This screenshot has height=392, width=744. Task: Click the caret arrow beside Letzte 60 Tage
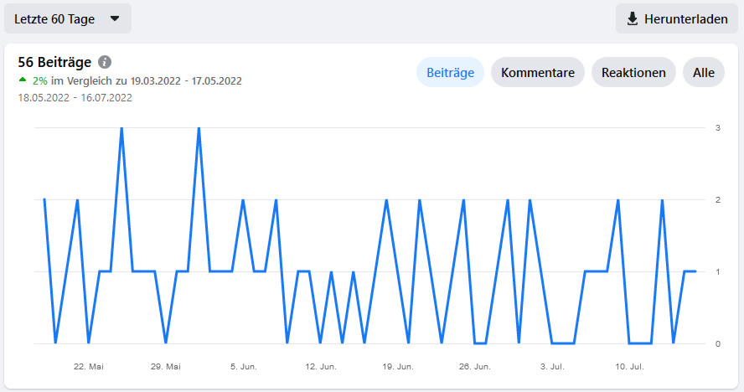pyautogui.click(x=115, y=18)
